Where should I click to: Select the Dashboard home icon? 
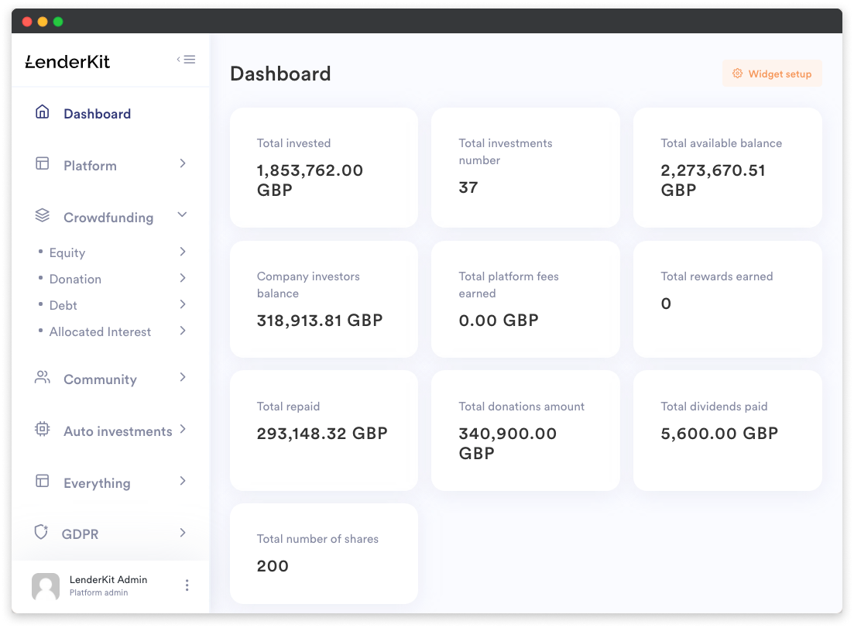(43, 112)
